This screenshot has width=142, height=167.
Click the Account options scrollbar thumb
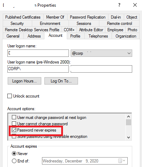pos(129,122)
